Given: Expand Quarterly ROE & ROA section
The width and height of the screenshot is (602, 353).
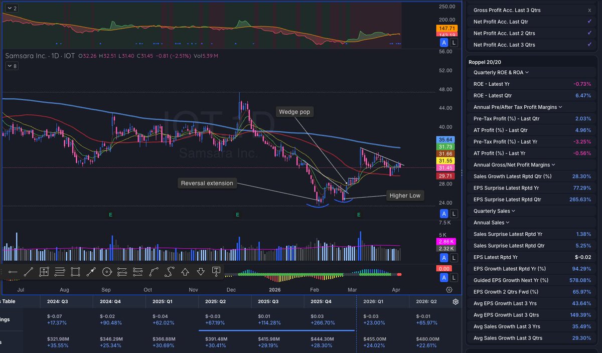Looking at the screenshot, I should tap(502, 72).
